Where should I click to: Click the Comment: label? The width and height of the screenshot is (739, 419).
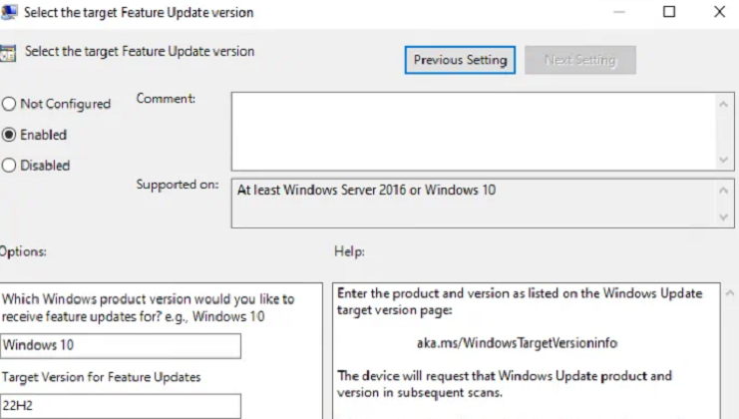pyautogui.click(x=166, y=99)
